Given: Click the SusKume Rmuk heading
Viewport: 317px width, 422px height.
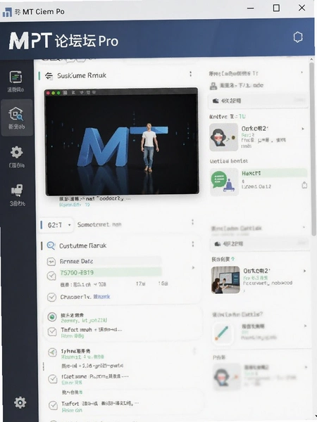Looking at the screenshot, I should [x=82, y=76].
